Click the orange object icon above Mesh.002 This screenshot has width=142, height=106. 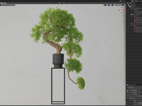pyautogui.click(x=132, y=14)
